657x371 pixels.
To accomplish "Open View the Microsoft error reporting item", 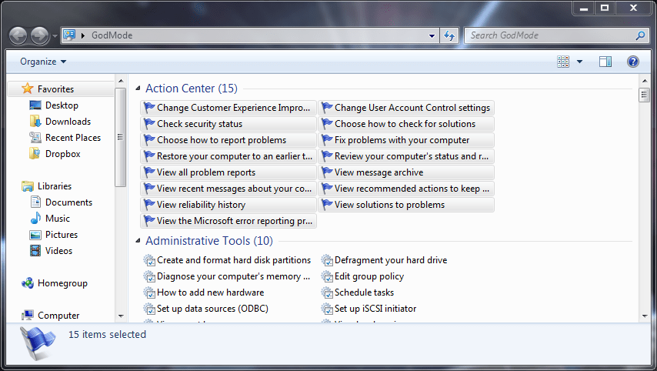I will click(228, 221).
